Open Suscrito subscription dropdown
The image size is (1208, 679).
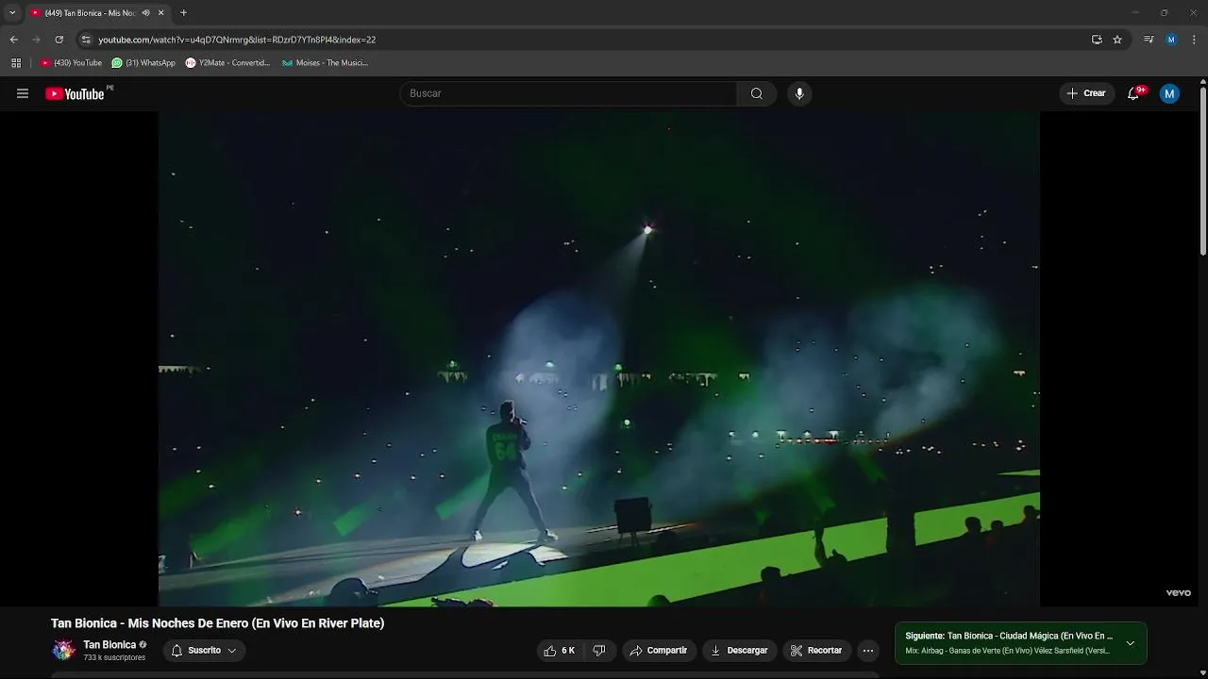(204, 651)
